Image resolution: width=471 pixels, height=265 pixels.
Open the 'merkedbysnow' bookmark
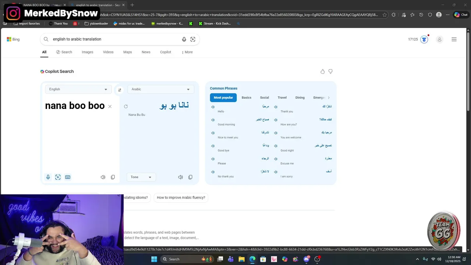click(x=167, y=24)
